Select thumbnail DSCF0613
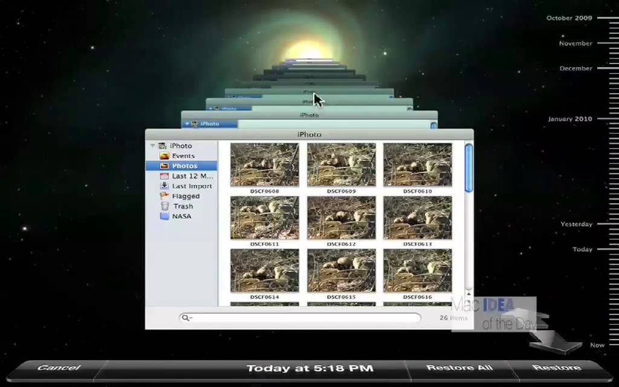The width and height of the screenshot is (619, 387). coord(417,218)
